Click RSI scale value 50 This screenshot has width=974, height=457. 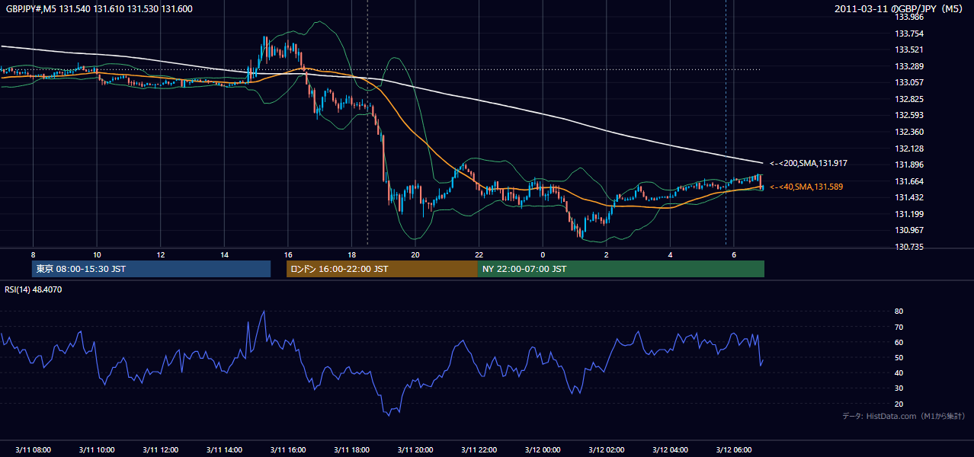pos(899,357)
